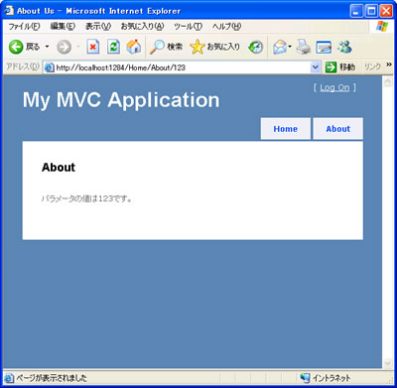Open the Mail button dropdown arrow

coord(290,47)
